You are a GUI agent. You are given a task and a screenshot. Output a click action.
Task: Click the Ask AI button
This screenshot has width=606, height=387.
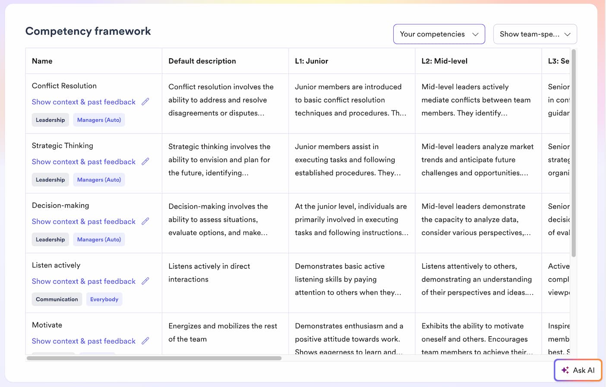578,370
